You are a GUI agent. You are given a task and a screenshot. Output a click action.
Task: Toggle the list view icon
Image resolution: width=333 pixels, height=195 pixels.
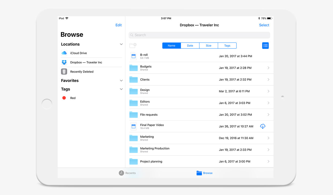point(265,46)
